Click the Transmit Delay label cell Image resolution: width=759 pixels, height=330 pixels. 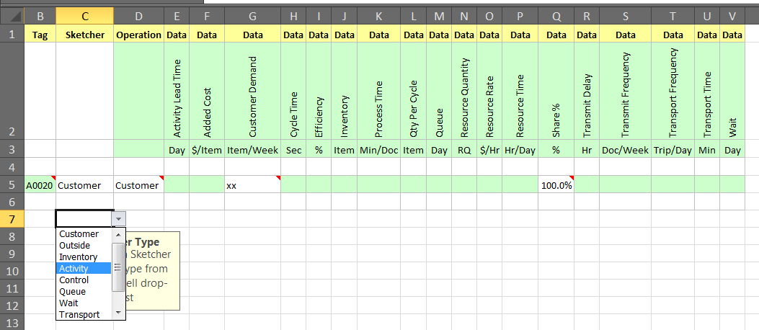click(x=587, y=91)
